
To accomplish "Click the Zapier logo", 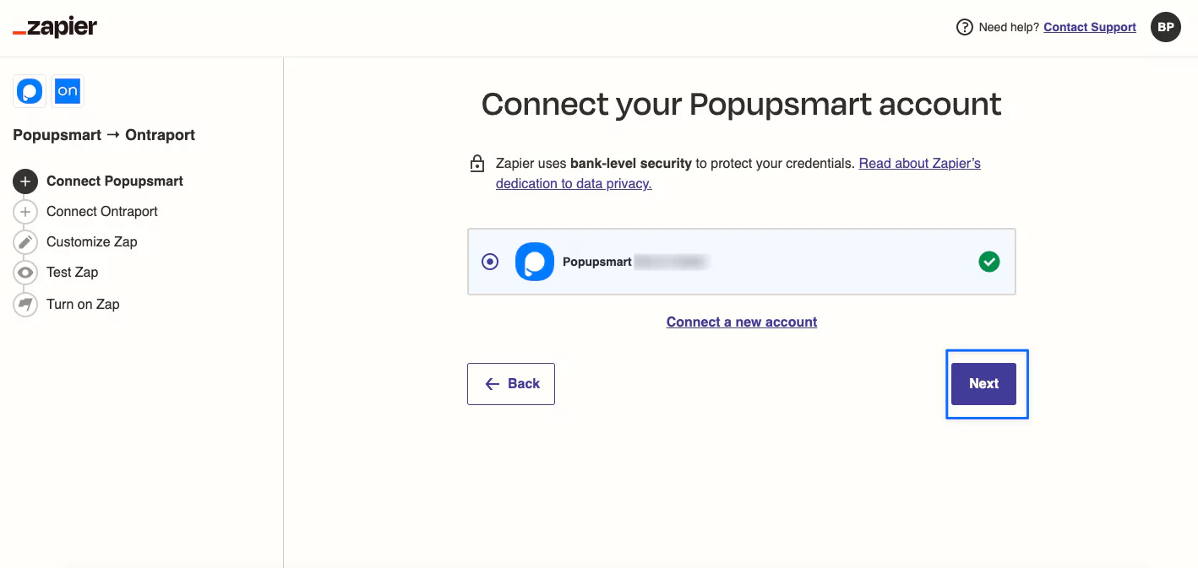I will tap(55, 27).
